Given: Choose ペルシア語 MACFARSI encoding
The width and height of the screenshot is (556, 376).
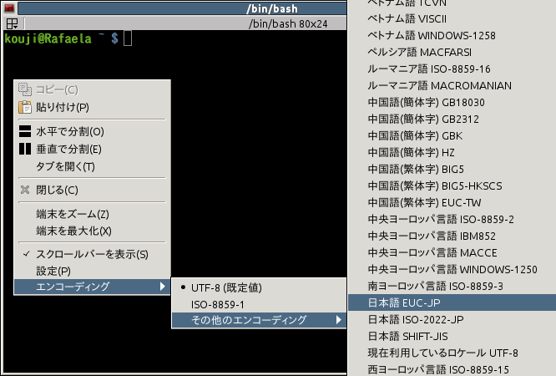Looking at the screenshot, I should click(452, 52).
